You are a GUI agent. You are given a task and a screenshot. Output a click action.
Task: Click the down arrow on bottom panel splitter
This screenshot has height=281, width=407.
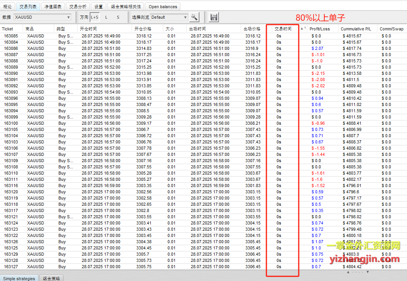click(367, 272)
